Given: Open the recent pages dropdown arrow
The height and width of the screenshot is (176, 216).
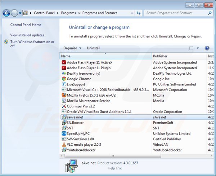Looking at the screenshot, I should coord(20,13).
